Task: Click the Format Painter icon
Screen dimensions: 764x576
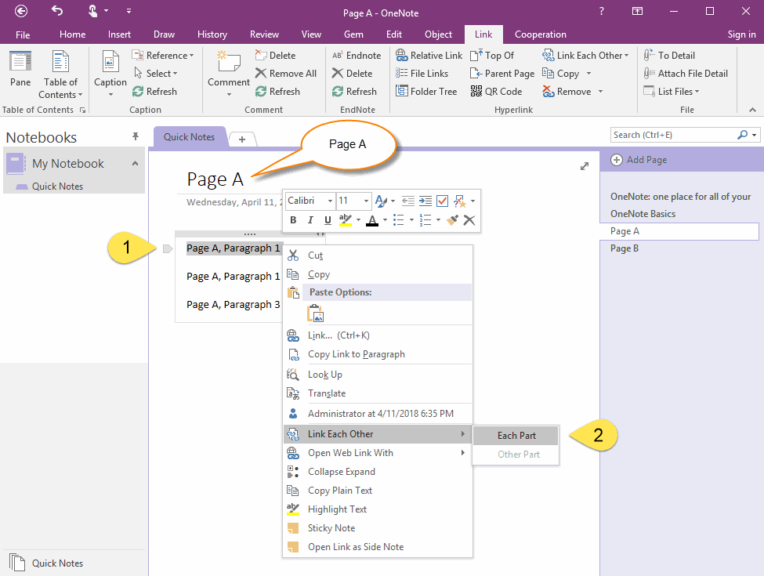Action: [x=452, y=220]
